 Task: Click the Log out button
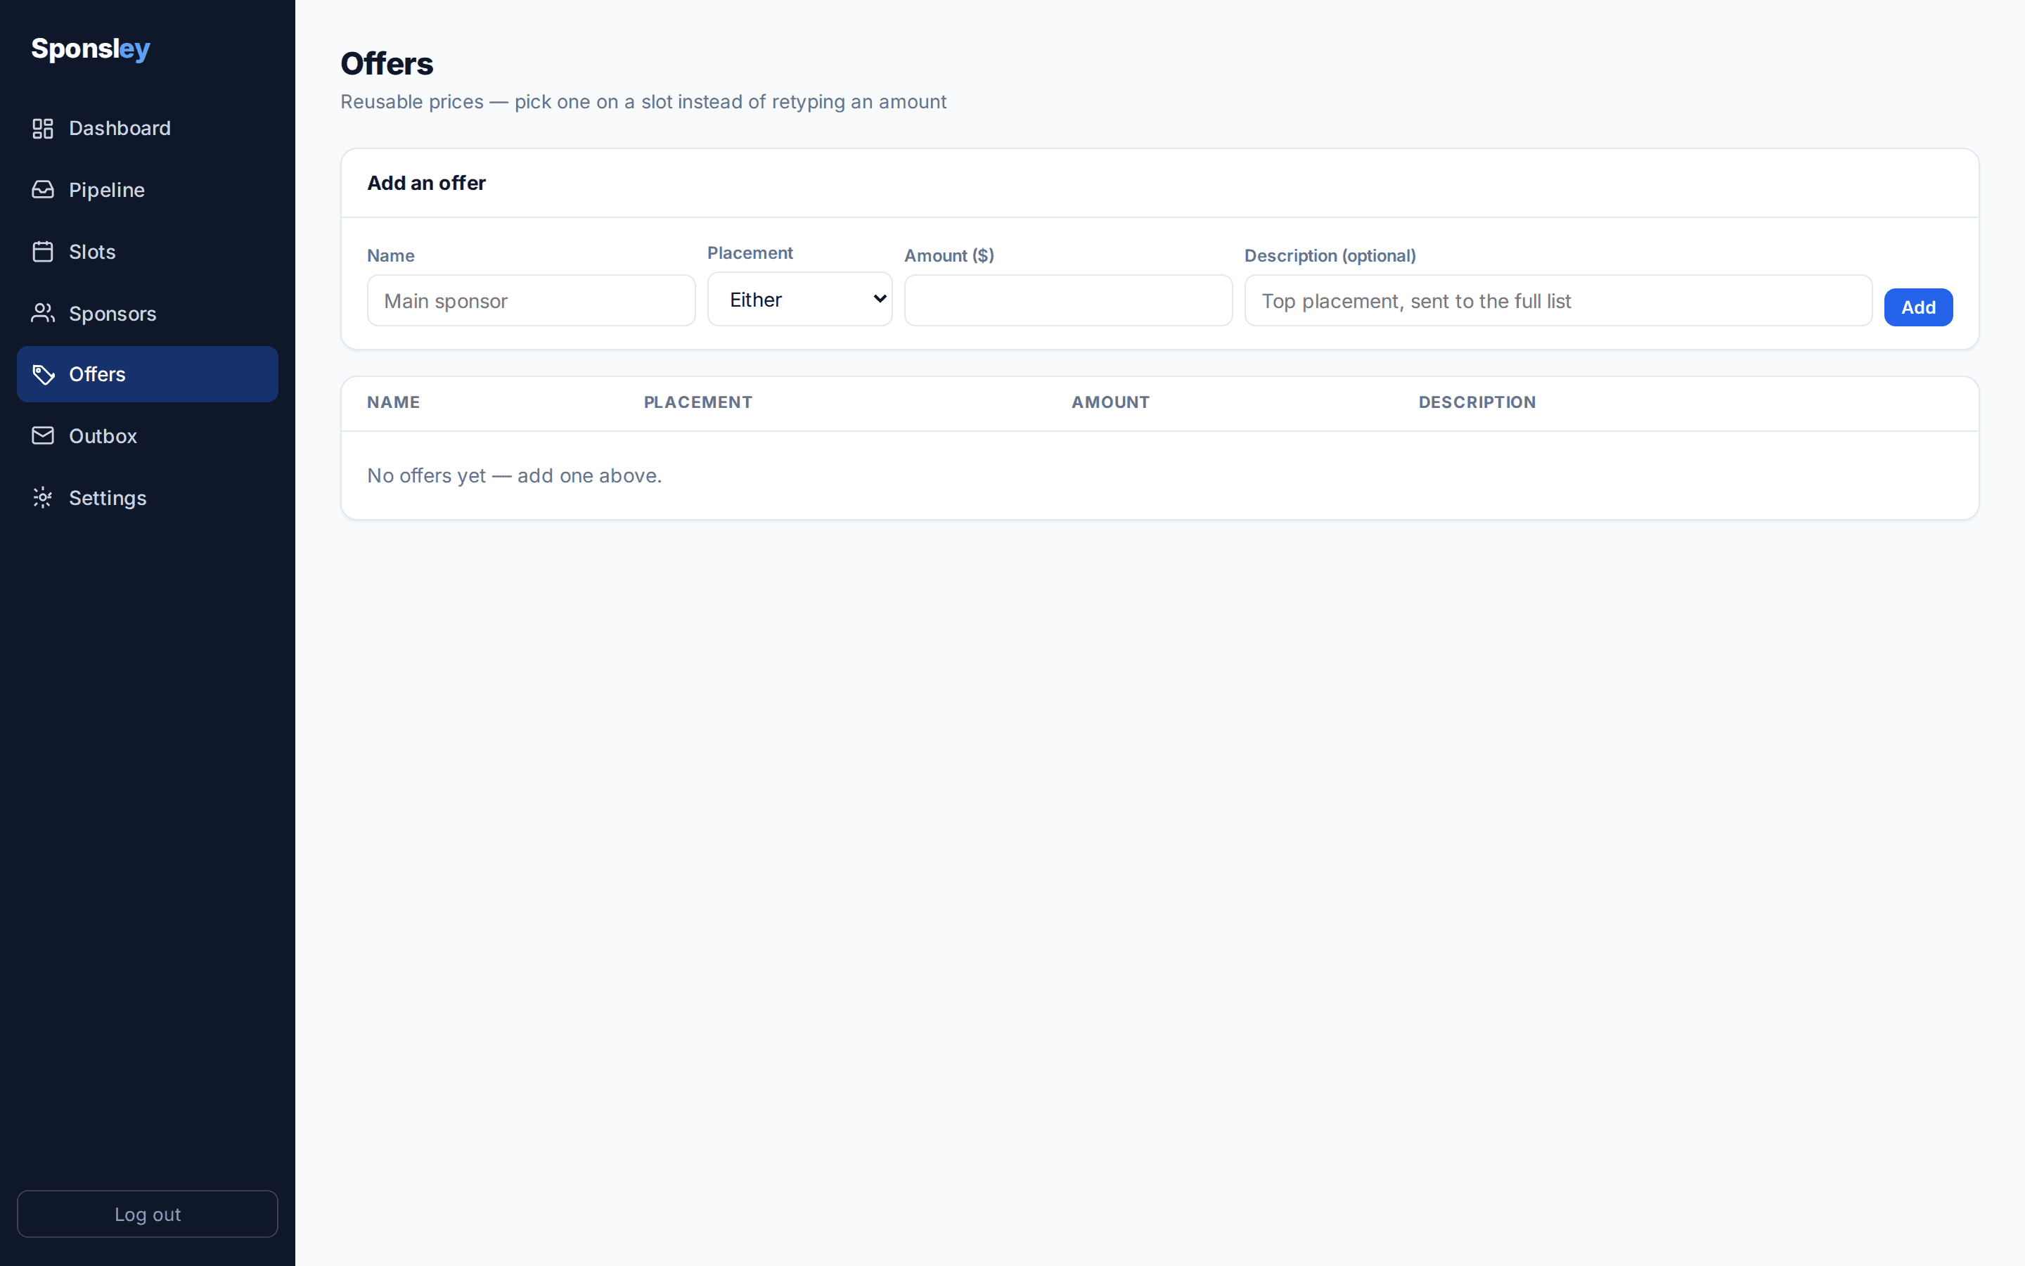tap(147, 1214)
